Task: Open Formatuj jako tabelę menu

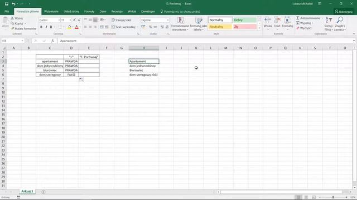Action: pyautogui.click(x=199, y=24)
